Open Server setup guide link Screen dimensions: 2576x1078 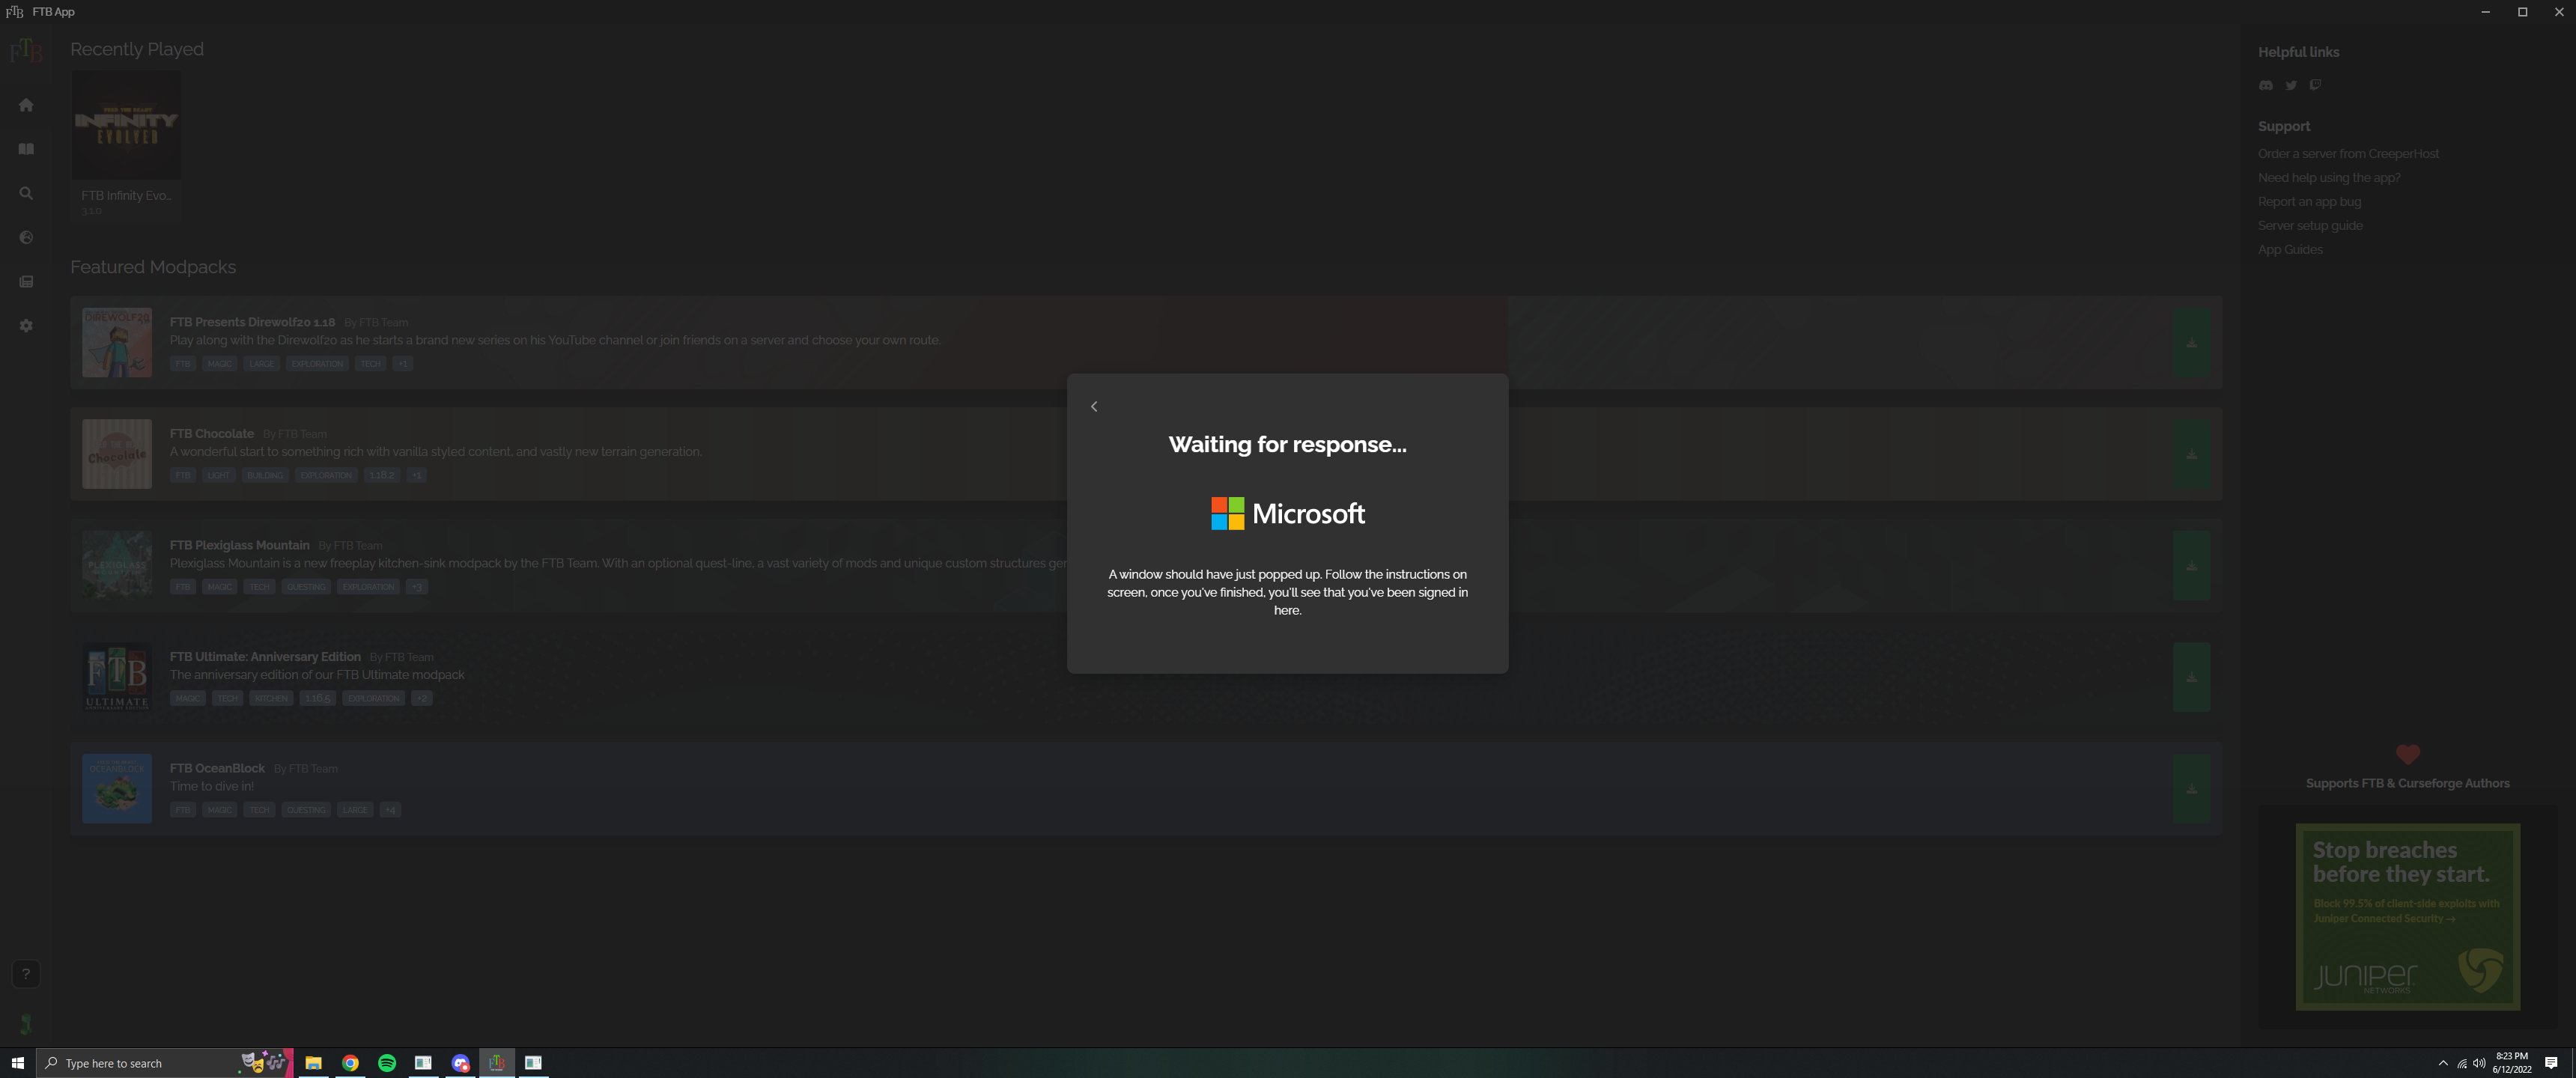2310,225
